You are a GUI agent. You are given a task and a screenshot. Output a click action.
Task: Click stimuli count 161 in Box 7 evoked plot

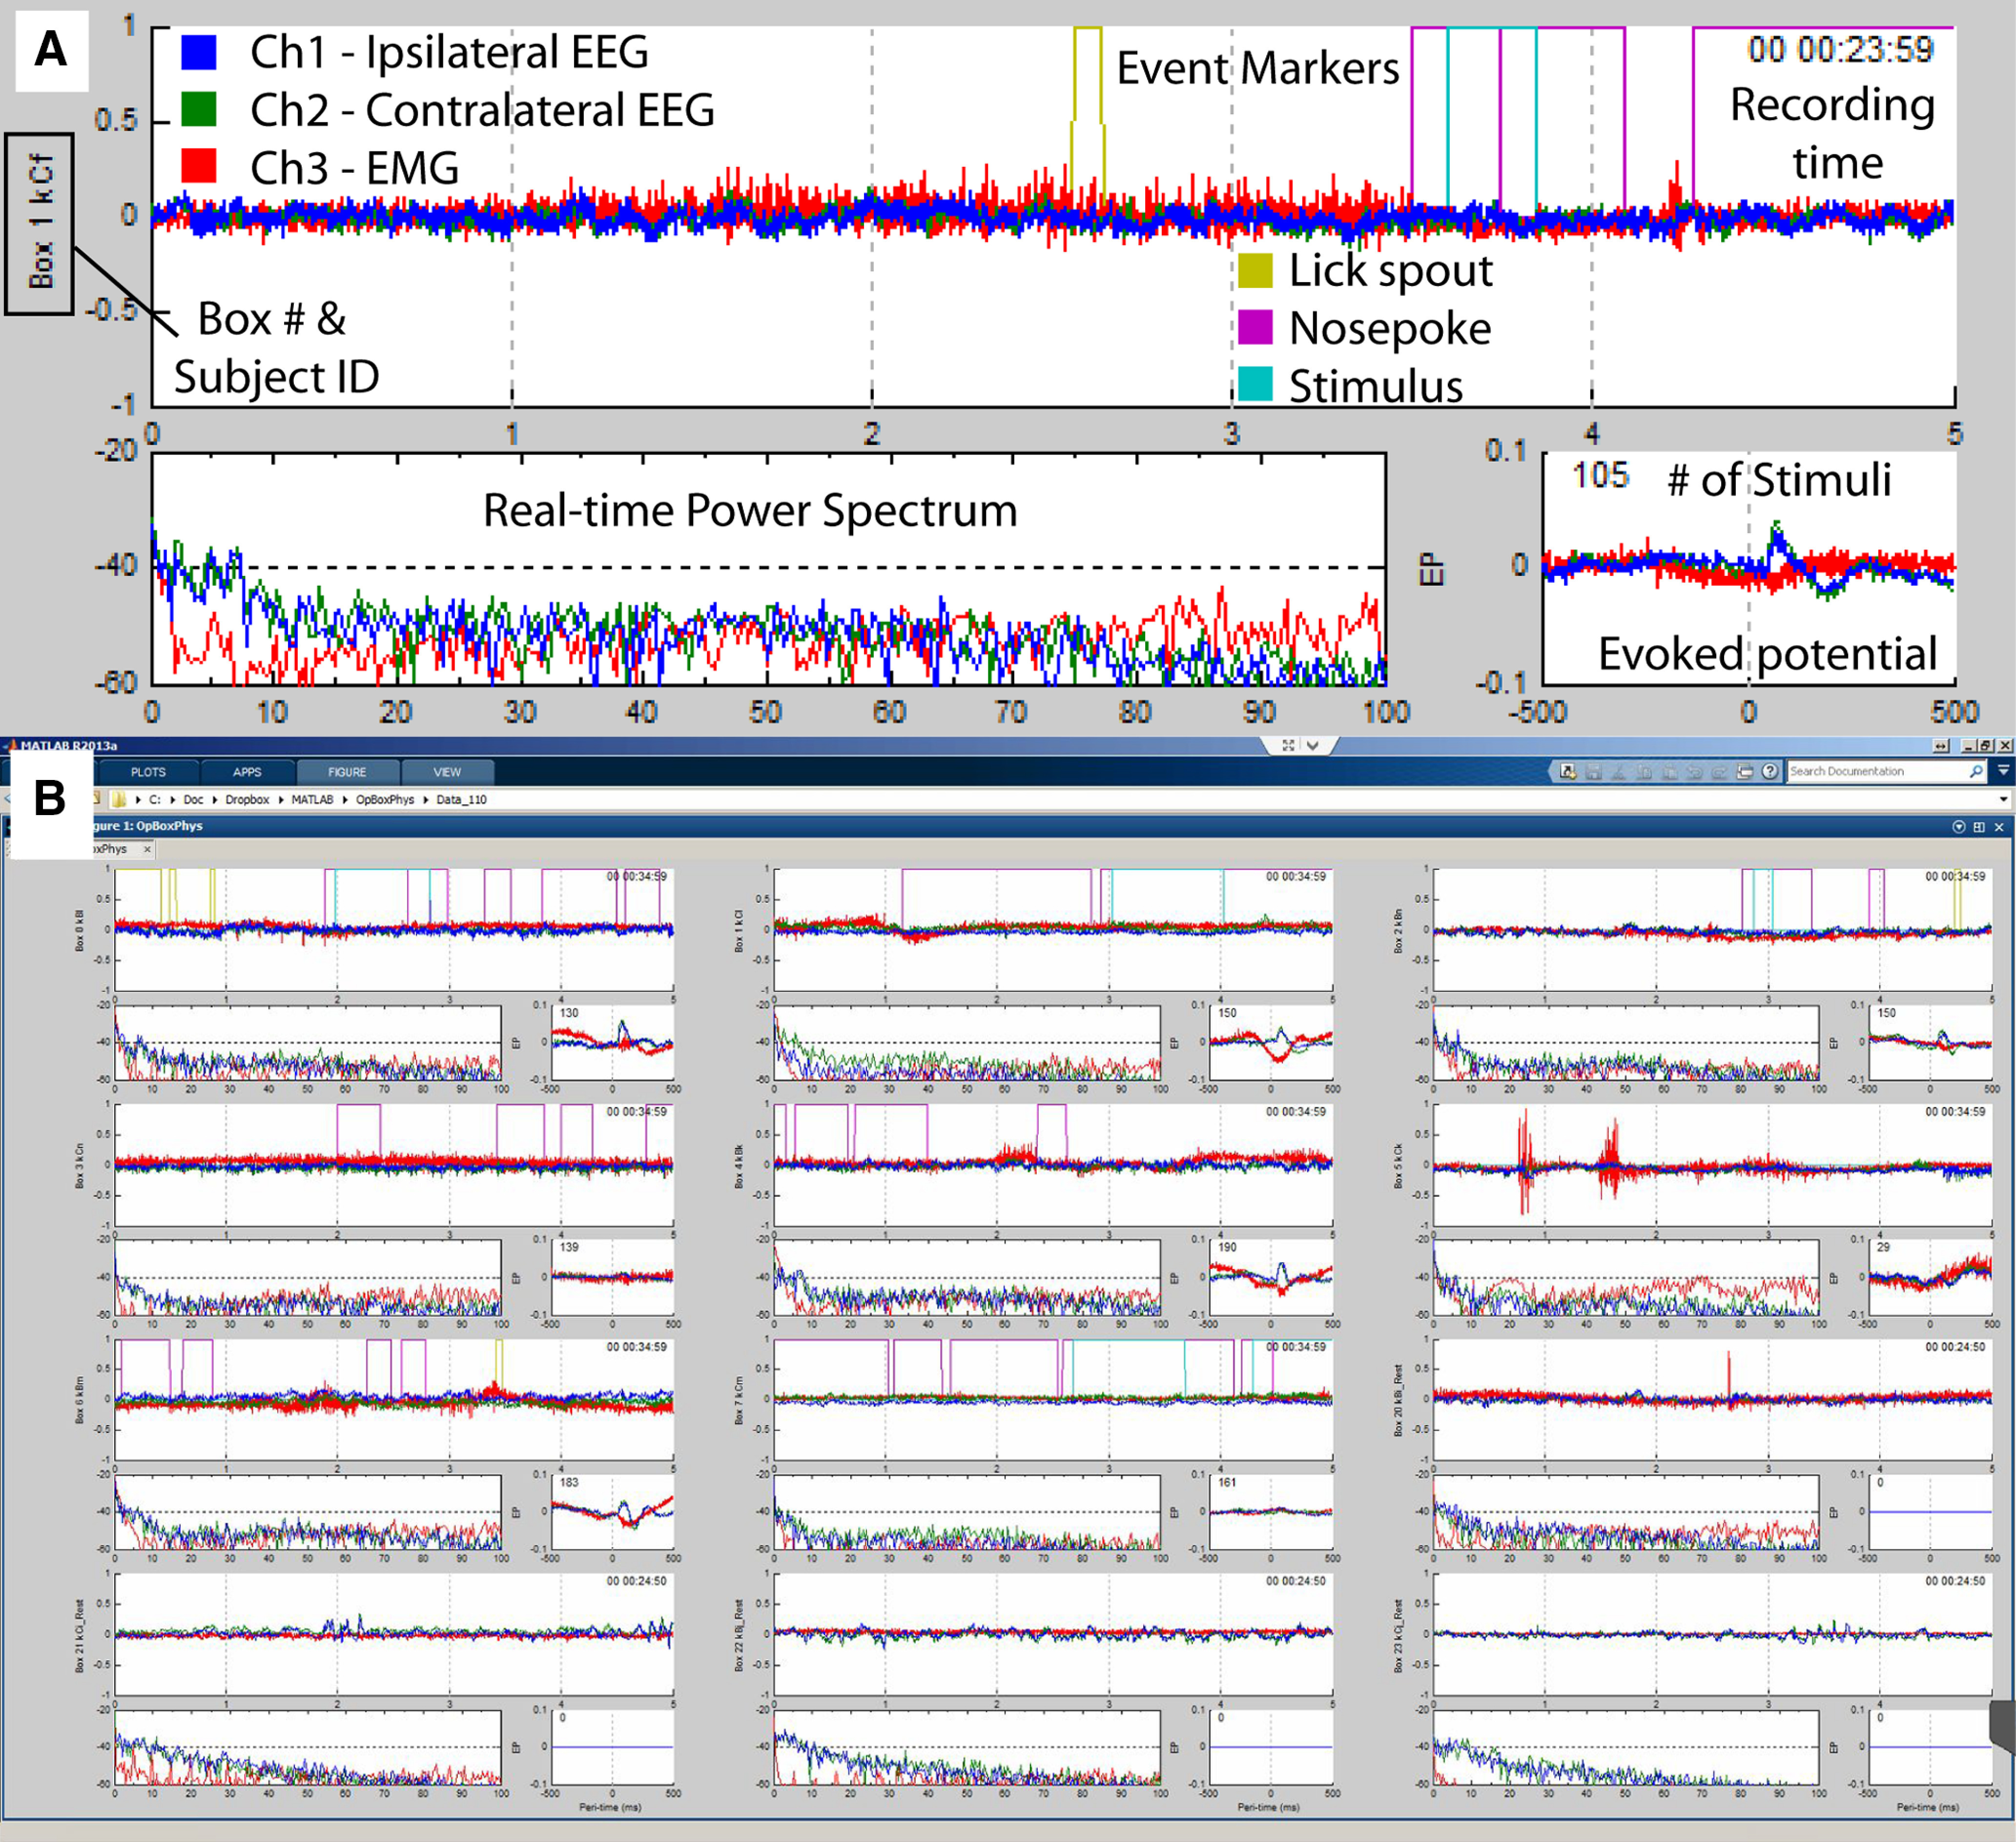point(1227,1482)
